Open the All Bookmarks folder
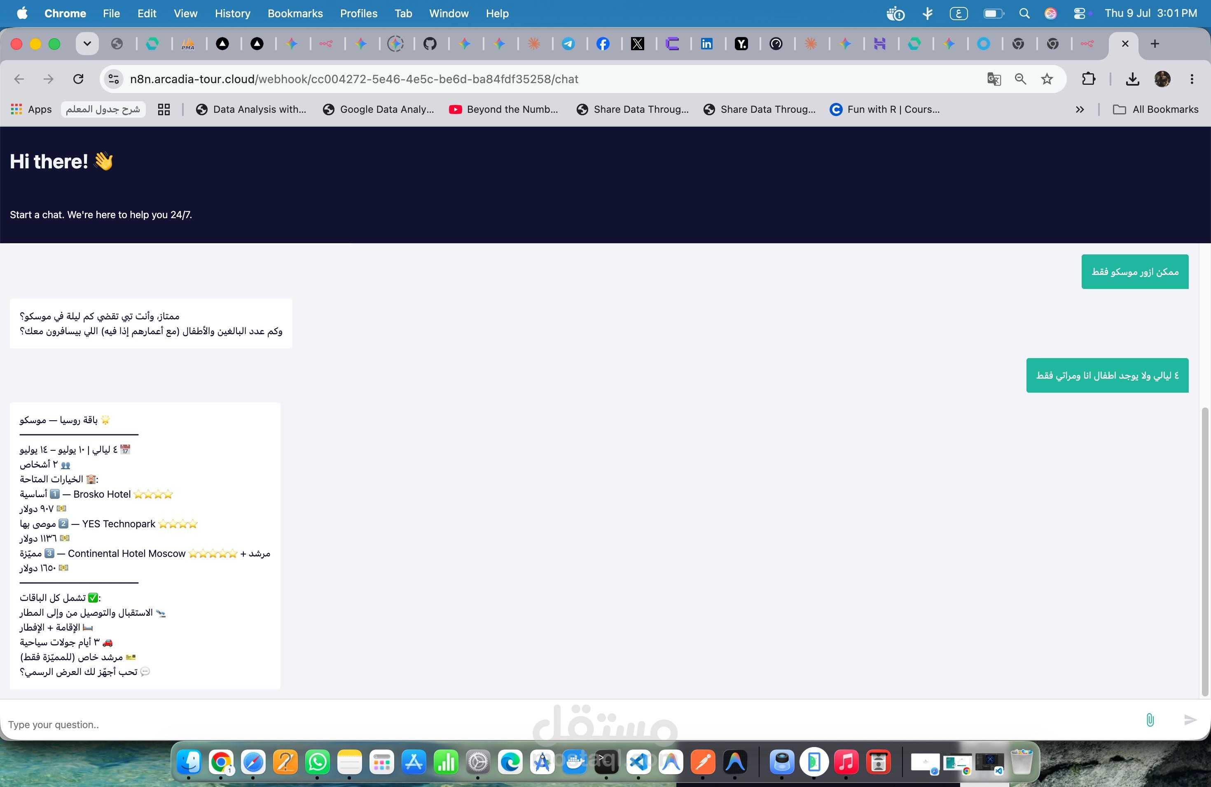 (1155, 109)
